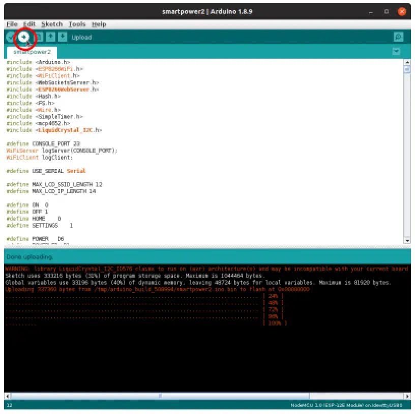Screen dimensions: 415x414
Task: Select the smartpower2 sketch tab
Action: click(32, 52)
